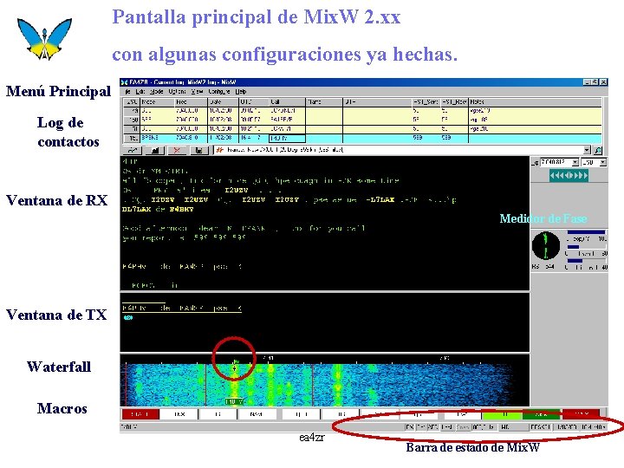The height and width of the screenshot is (468, 624).
Task: Click the Notes column header
Action: [536, 102]
